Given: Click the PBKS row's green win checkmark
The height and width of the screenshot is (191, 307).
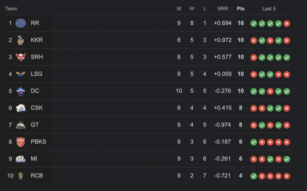Looking at the screenshot, I should point(254,142).
